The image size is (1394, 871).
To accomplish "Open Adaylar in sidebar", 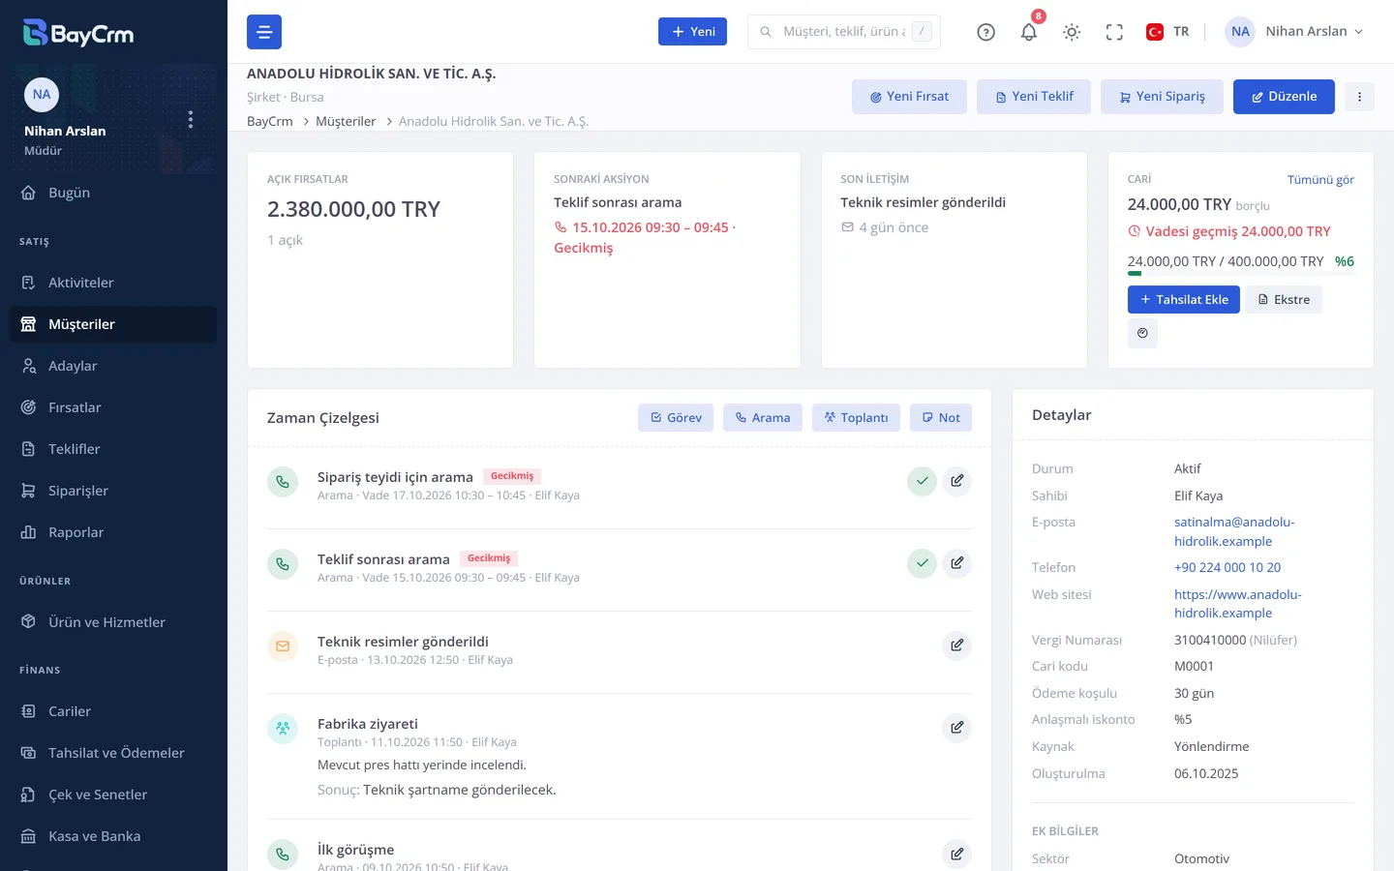I will coord(113,366).
